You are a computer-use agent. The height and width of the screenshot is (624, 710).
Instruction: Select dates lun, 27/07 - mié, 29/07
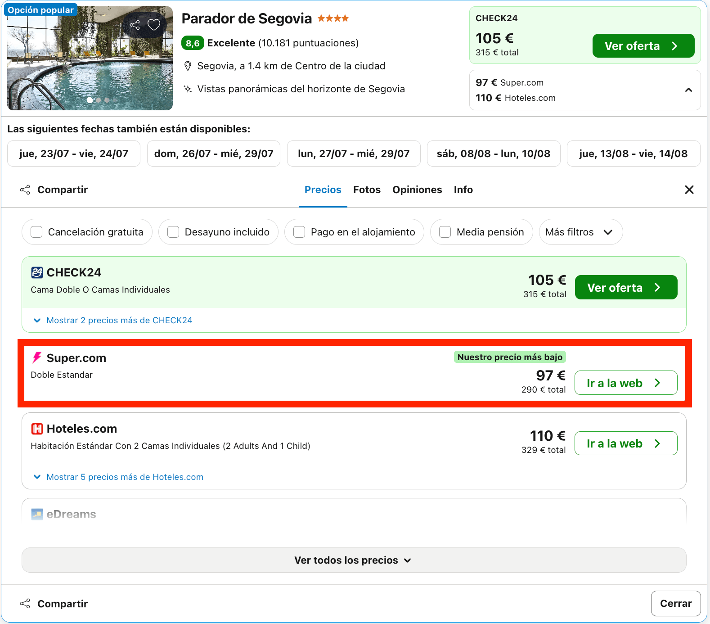[x=354, y=154]
